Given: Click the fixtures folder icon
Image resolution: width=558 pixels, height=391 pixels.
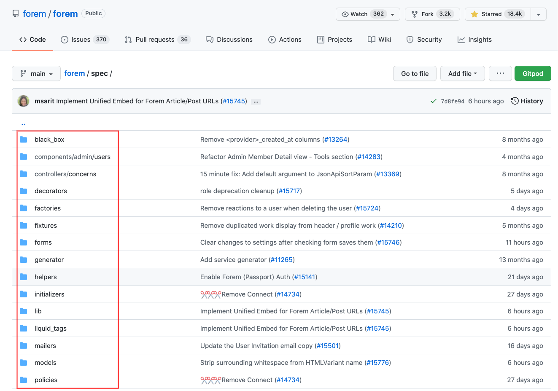Looking at the screenshot, I should click(24, 226).
